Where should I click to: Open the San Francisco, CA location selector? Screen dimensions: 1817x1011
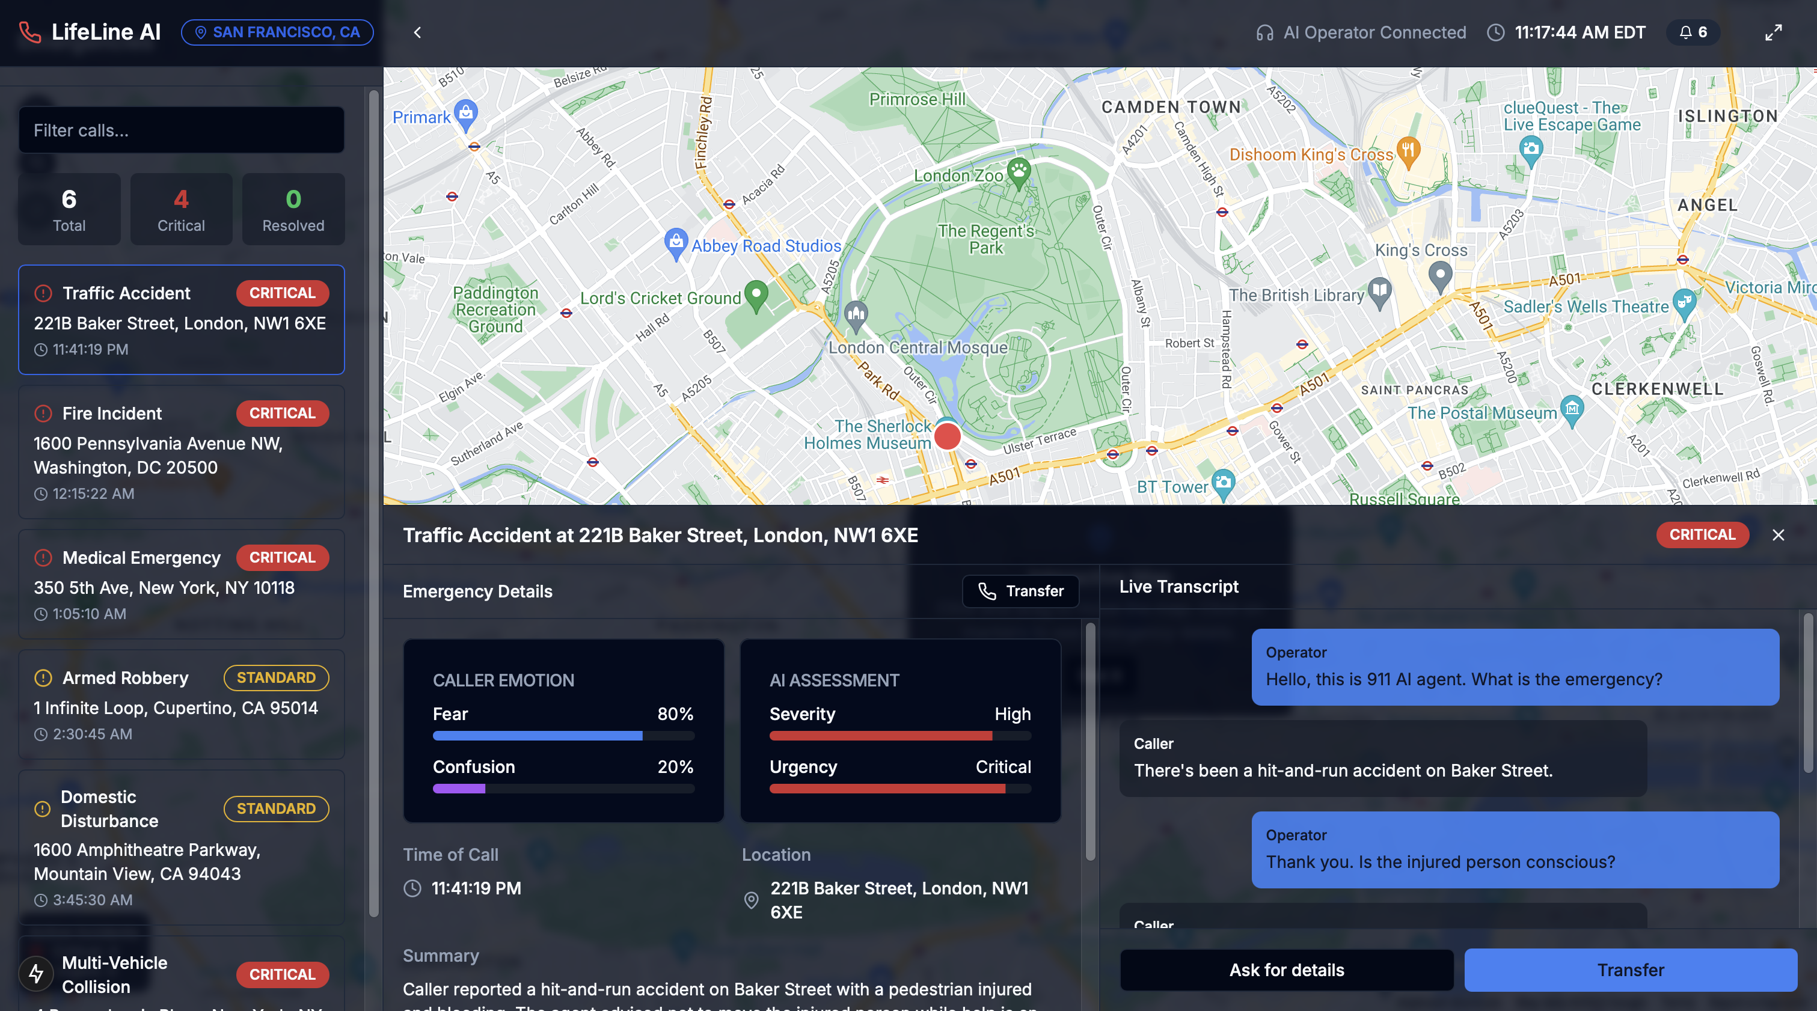277,32
